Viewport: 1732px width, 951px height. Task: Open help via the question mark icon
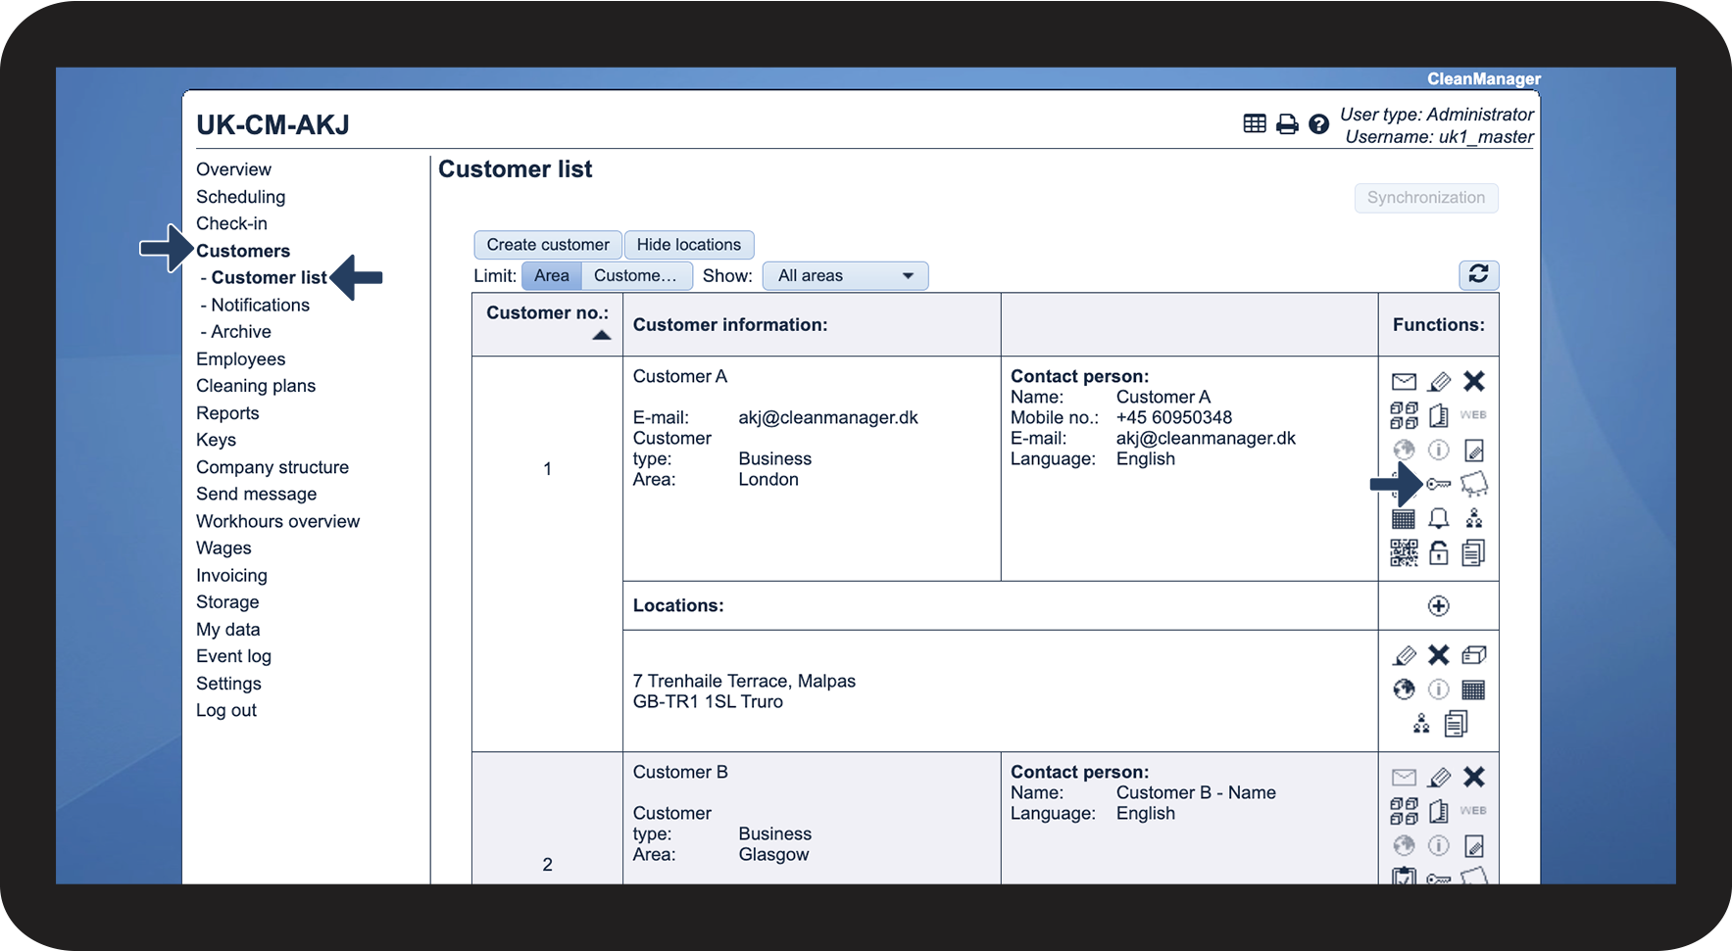1318,123
